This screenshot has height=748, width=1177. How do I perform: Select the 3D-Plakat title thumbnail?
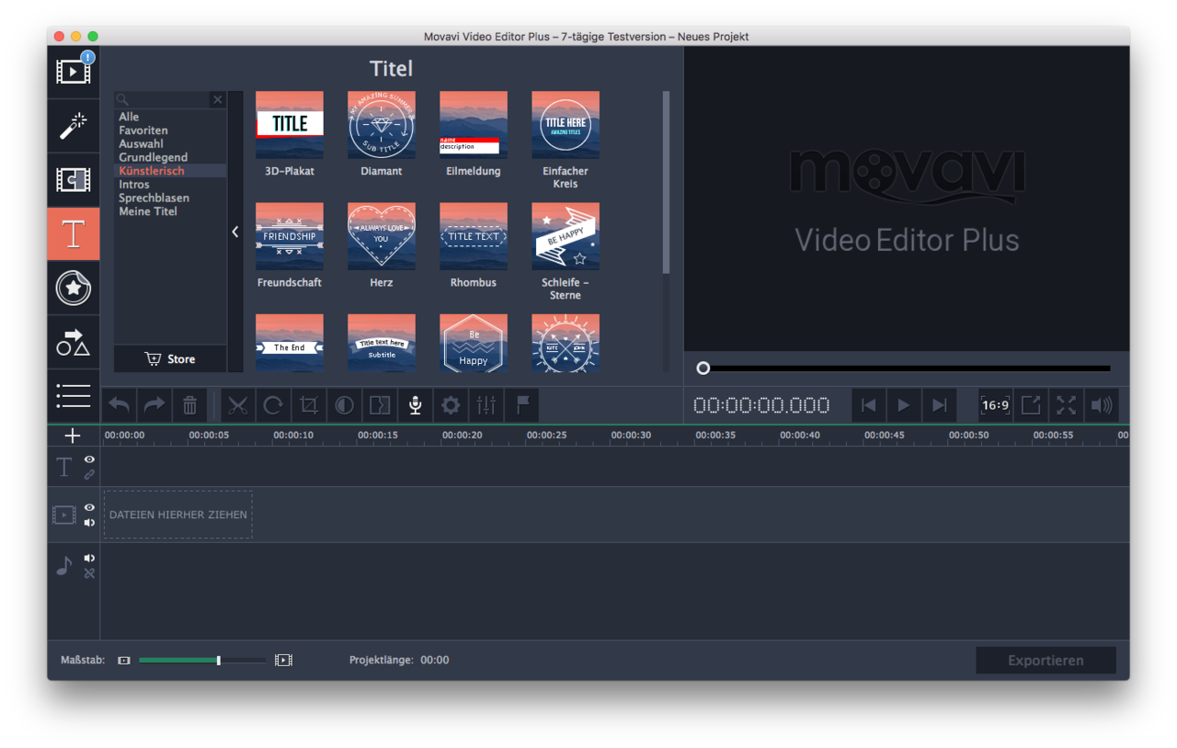tap(290, 125)
